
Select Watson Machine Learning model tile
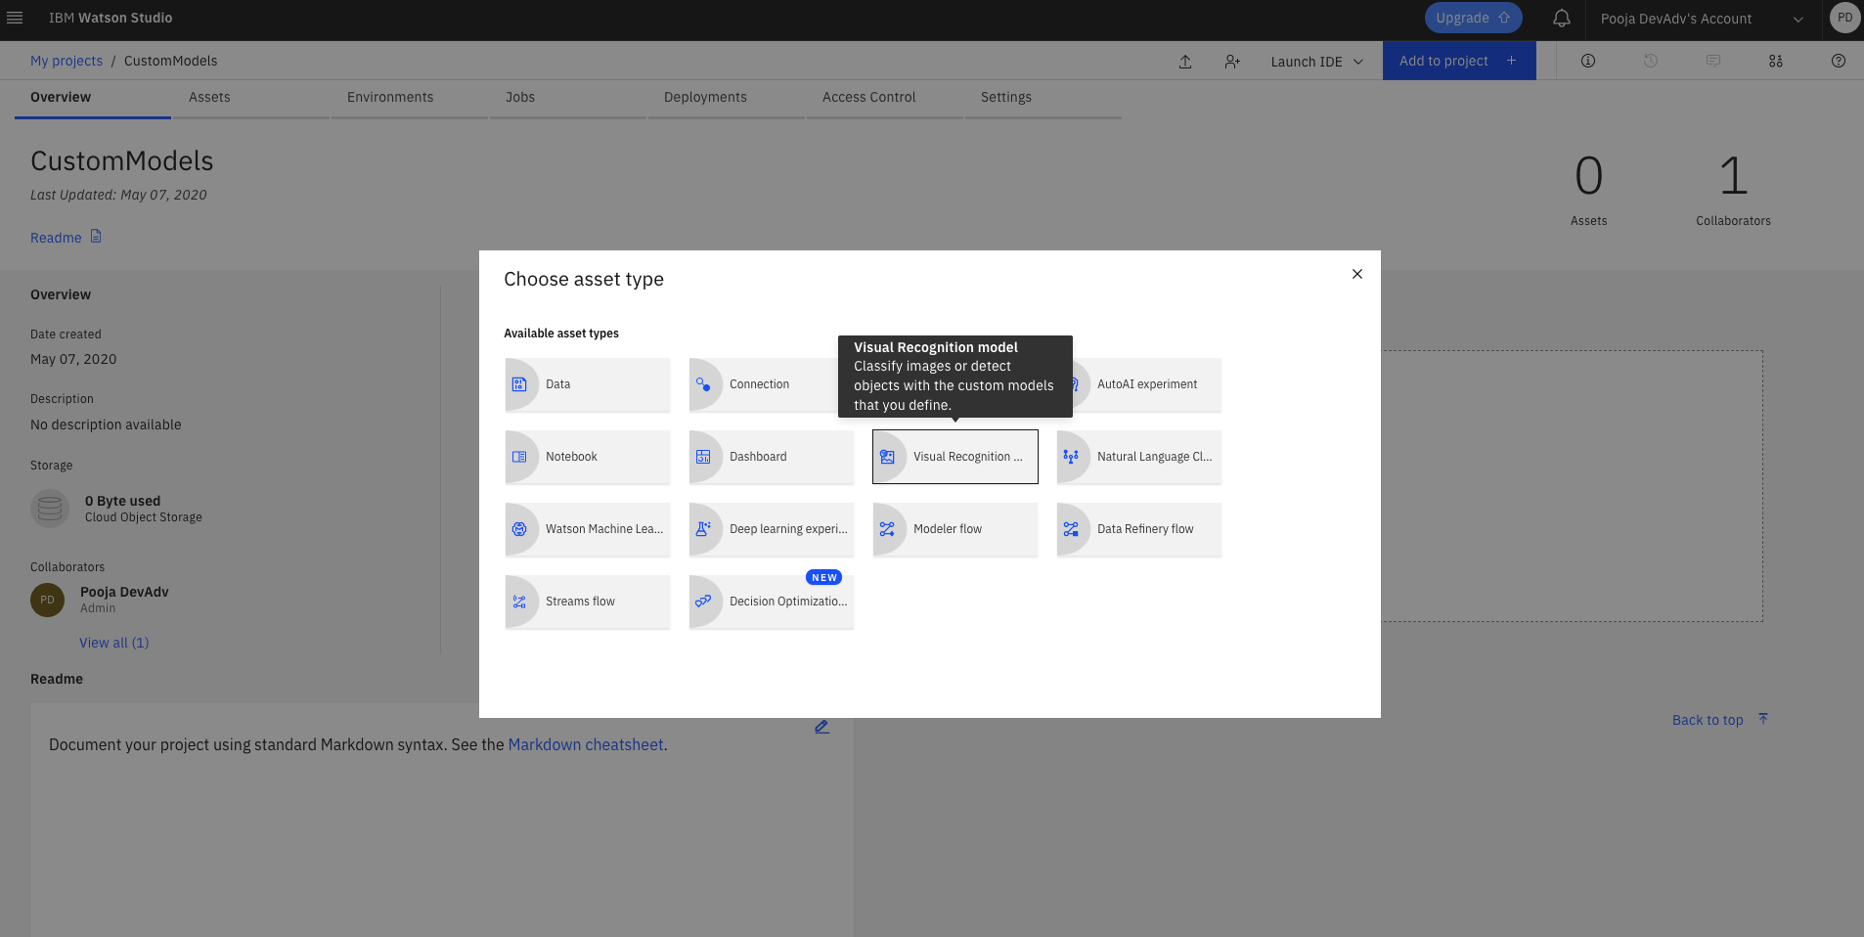click(588, 529)
